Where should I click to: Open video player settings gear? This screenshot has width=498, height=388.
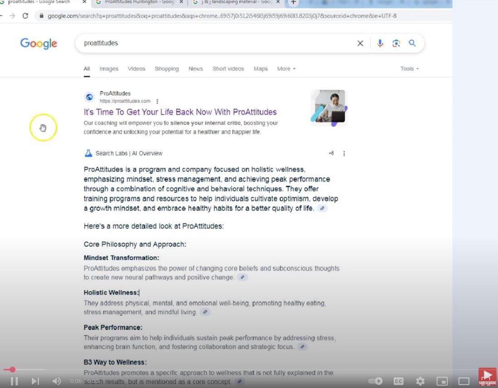420,381
